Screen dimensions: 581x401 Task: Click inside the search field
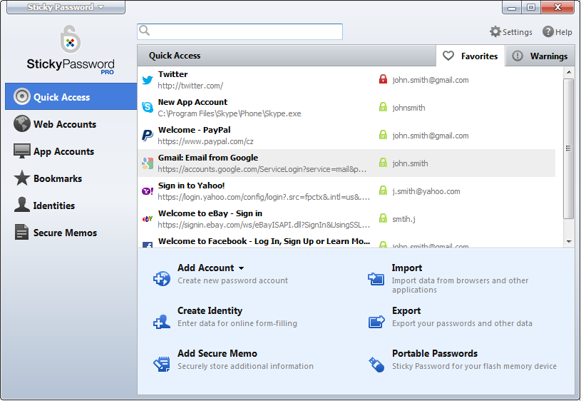pyautogui.click(x=240, y=31)
